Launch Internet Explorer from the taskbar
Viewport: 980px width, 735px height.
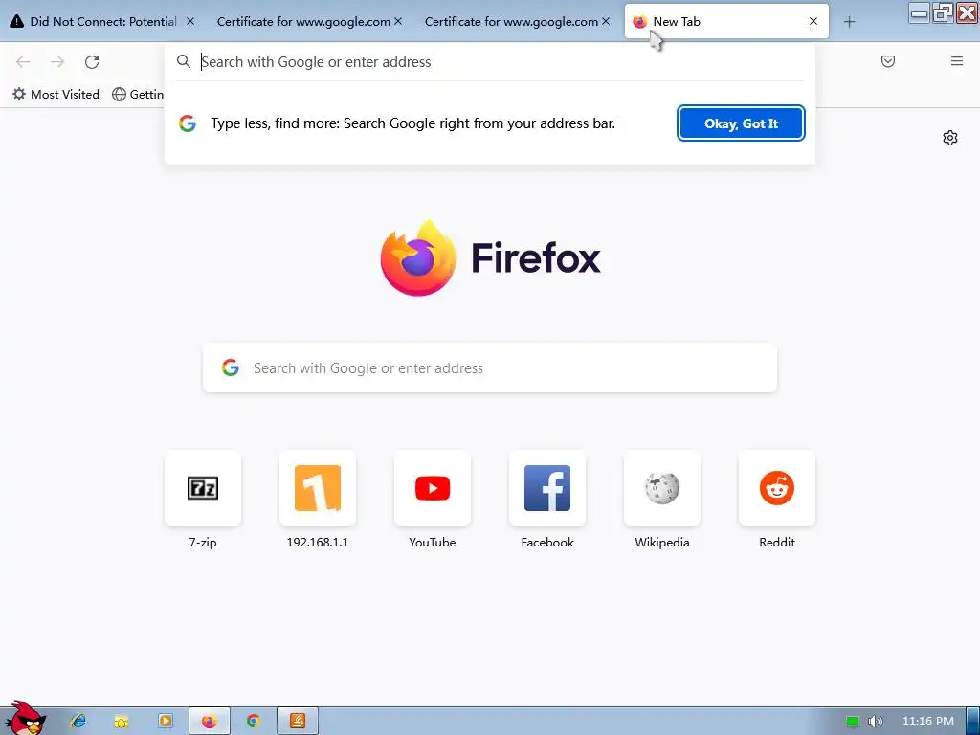pos(78,722)
